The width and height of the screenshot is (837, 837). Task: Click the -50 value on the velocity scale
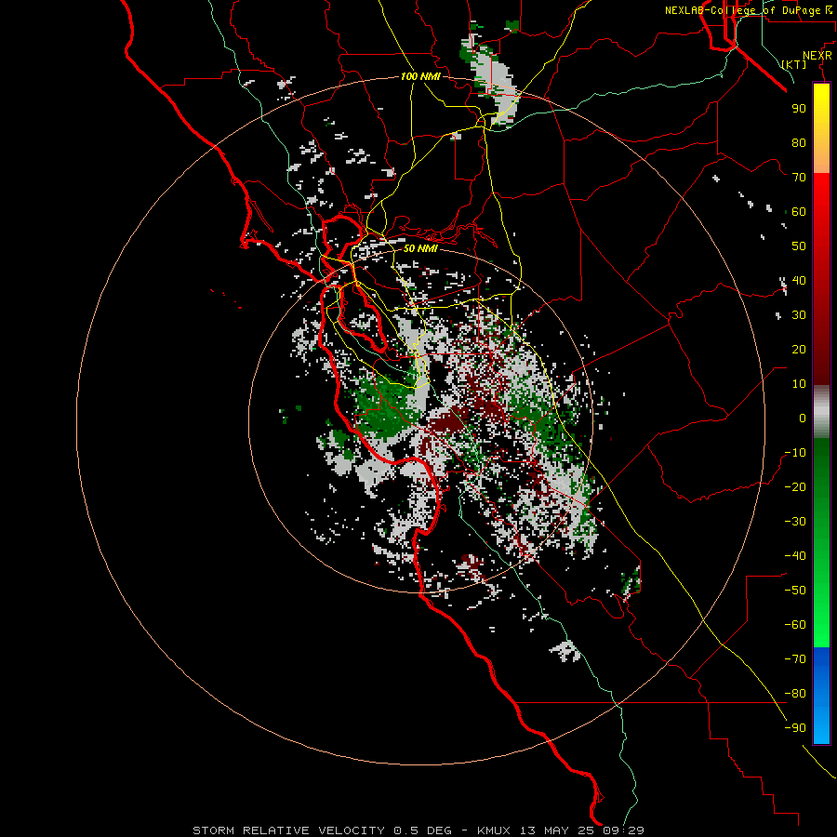point(795,591)
